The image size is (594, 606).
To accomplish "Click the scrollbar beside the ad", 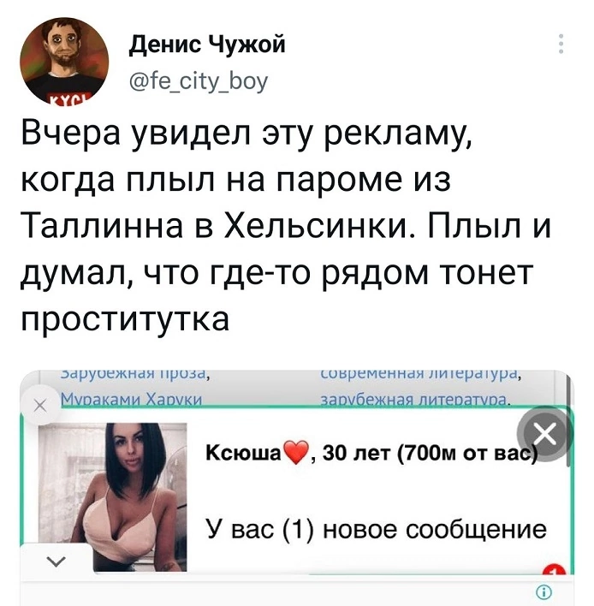I will click(x=568, y=421).
